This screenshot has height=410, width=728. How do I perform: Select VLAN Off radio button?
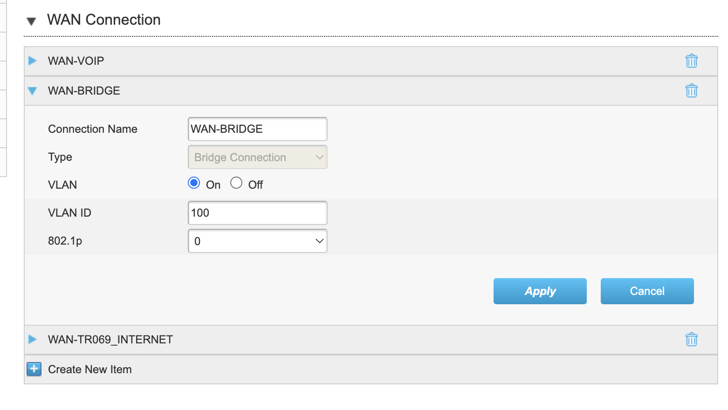point(236,183)
